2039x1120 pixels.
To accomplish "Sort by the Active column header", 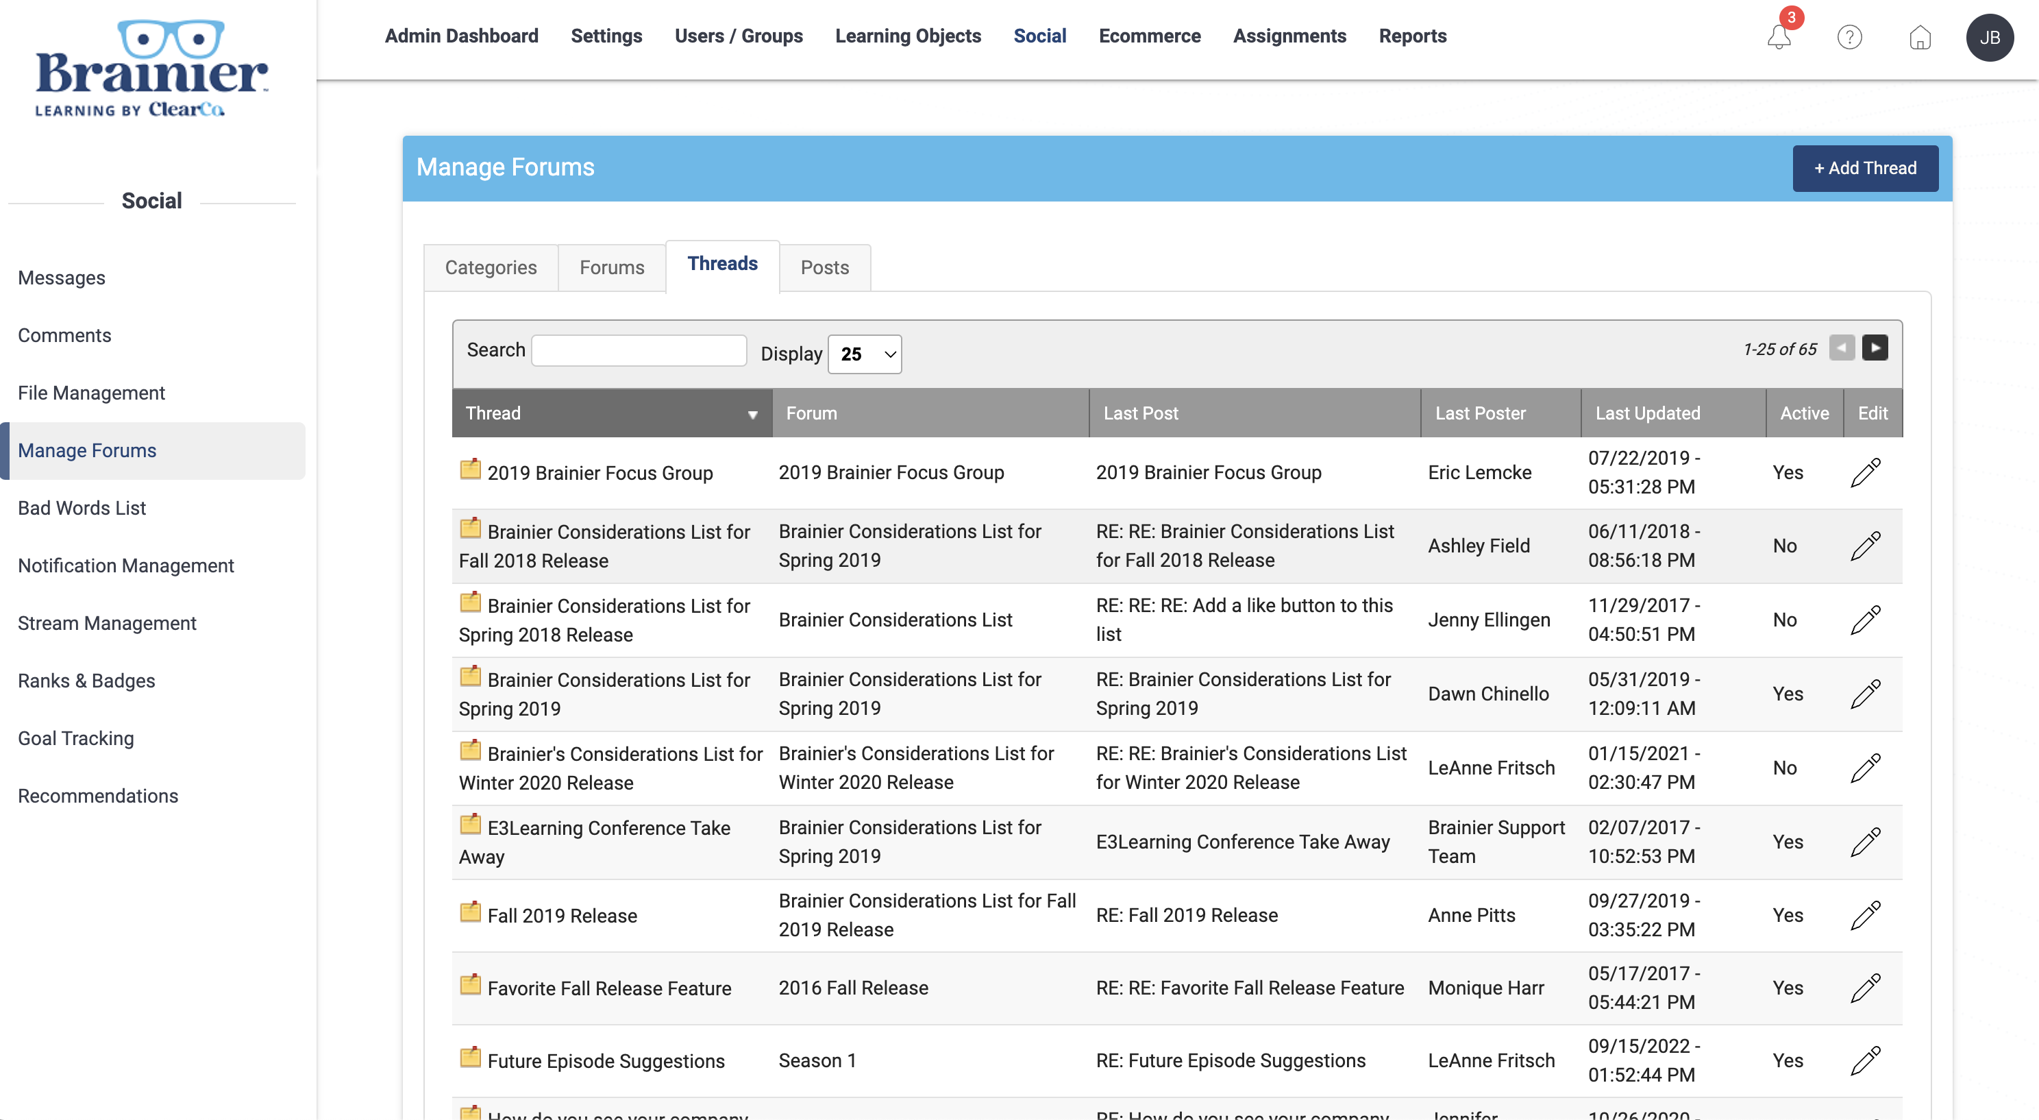I will click(x=1805, y=413).
